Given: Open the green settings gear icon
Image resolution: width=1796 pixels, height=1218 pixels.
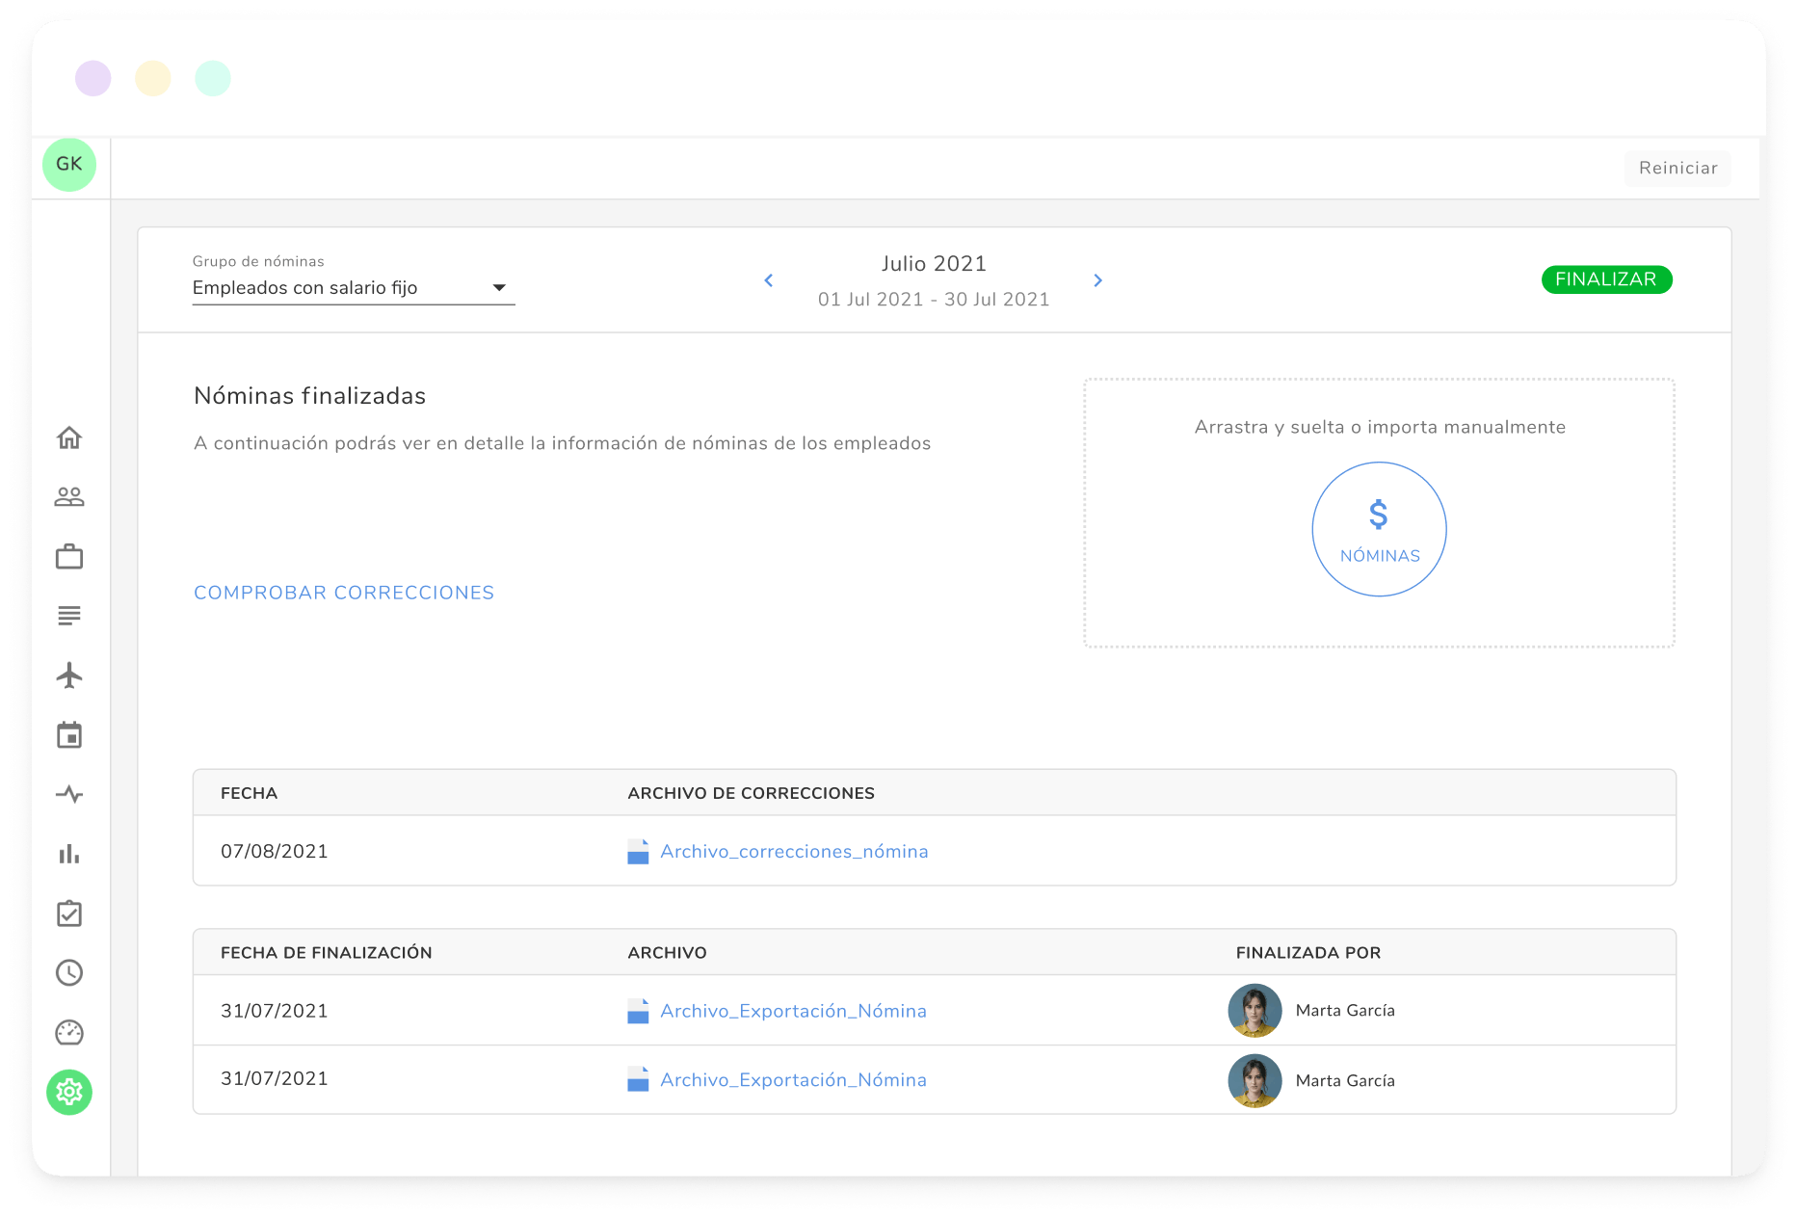Looking at the screenshot, I should tap(69, 1093).
